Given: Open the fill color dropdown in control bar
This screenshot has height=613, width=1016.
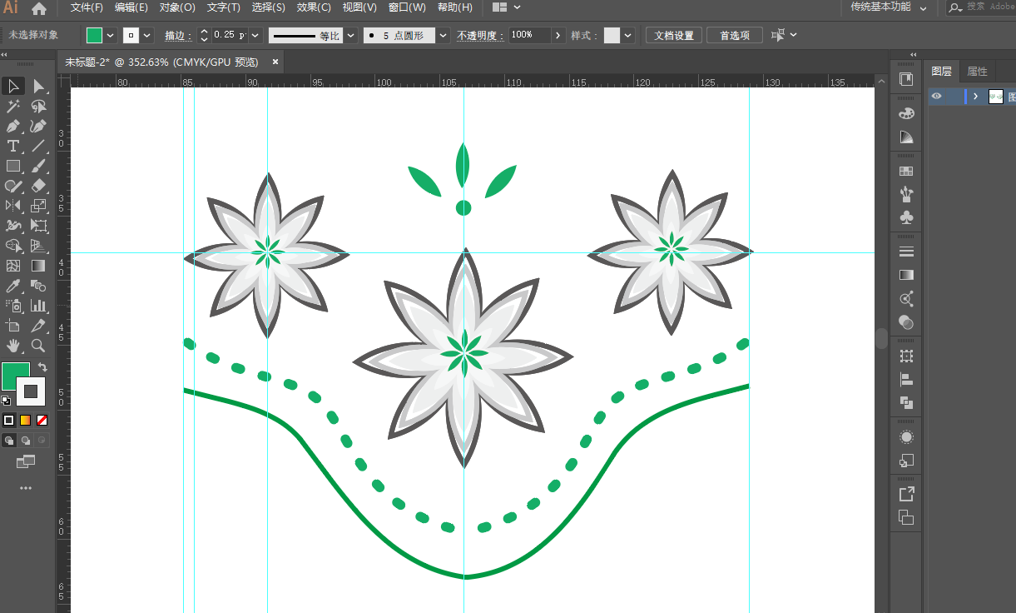Looking at the screenshot, I should coord(111,35).
